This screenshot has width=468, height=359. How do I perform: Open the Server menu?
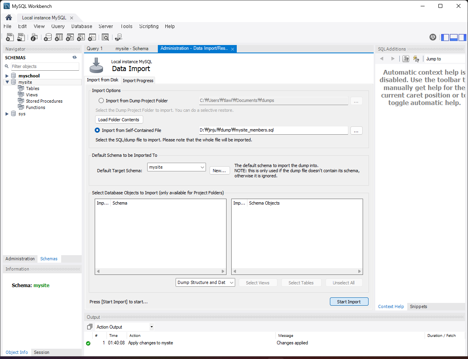coord(106,26)
